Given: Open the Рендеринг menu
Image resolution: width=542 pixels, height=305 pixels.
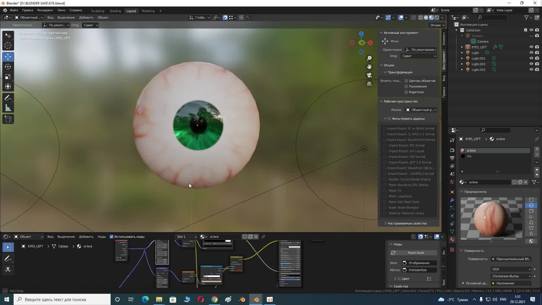Looking at the screenshot, I should tap(45, 10).
